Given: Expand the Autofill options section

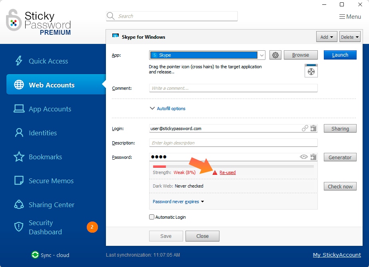Looking at the screenshot, I should coord(168,109).
